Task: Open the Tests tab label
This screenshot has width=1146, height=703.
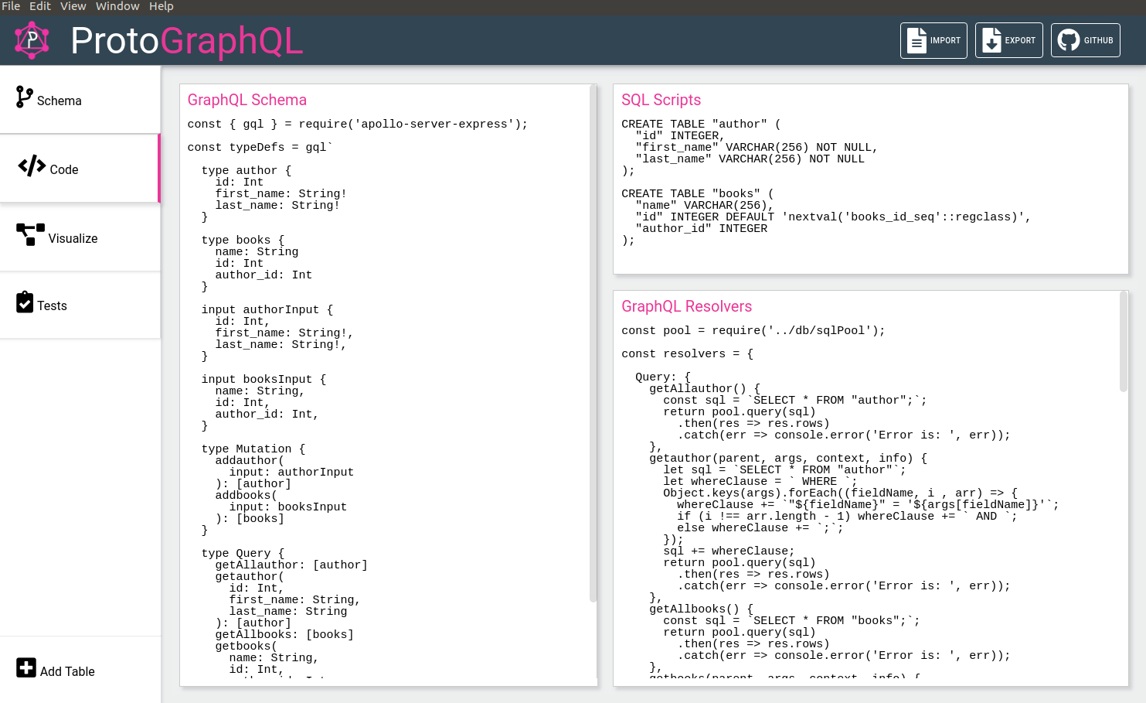Action: (x=52, y=305)
